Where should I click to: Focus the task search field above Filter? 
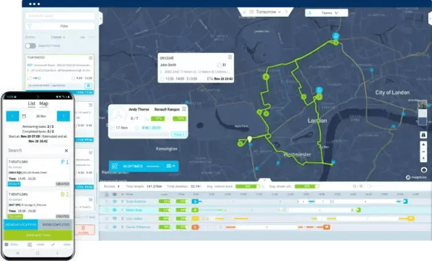pyautogui.click(x=60, y=16)
